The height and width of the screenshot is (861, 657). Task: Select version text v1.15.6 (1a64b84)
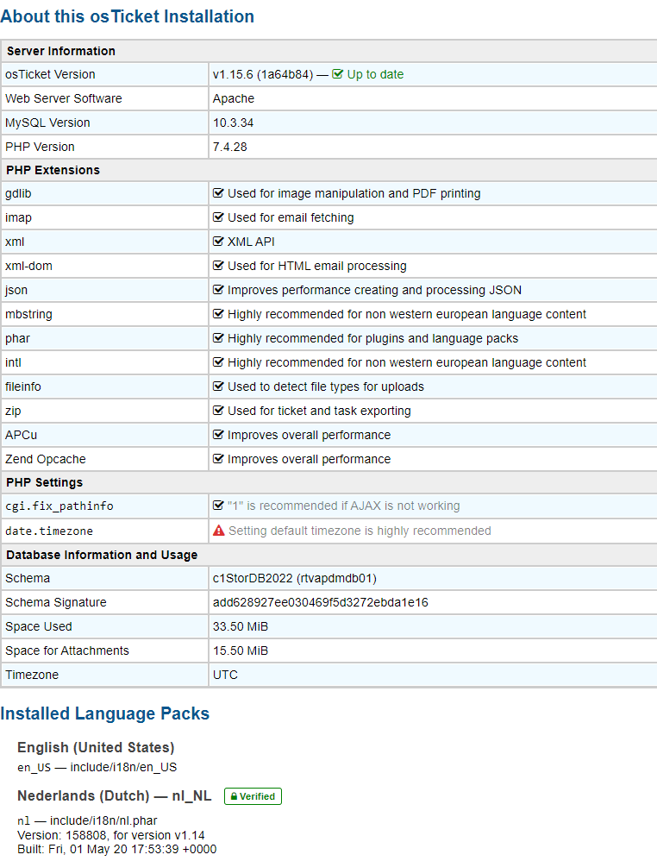[x=263, y=74]
